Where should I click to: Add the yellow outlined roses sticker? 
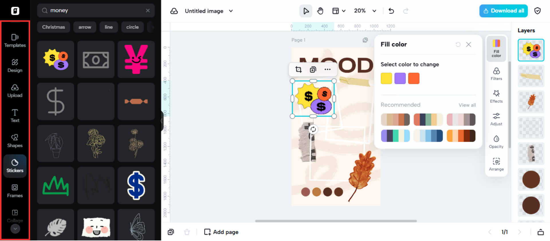click(96, 143)
